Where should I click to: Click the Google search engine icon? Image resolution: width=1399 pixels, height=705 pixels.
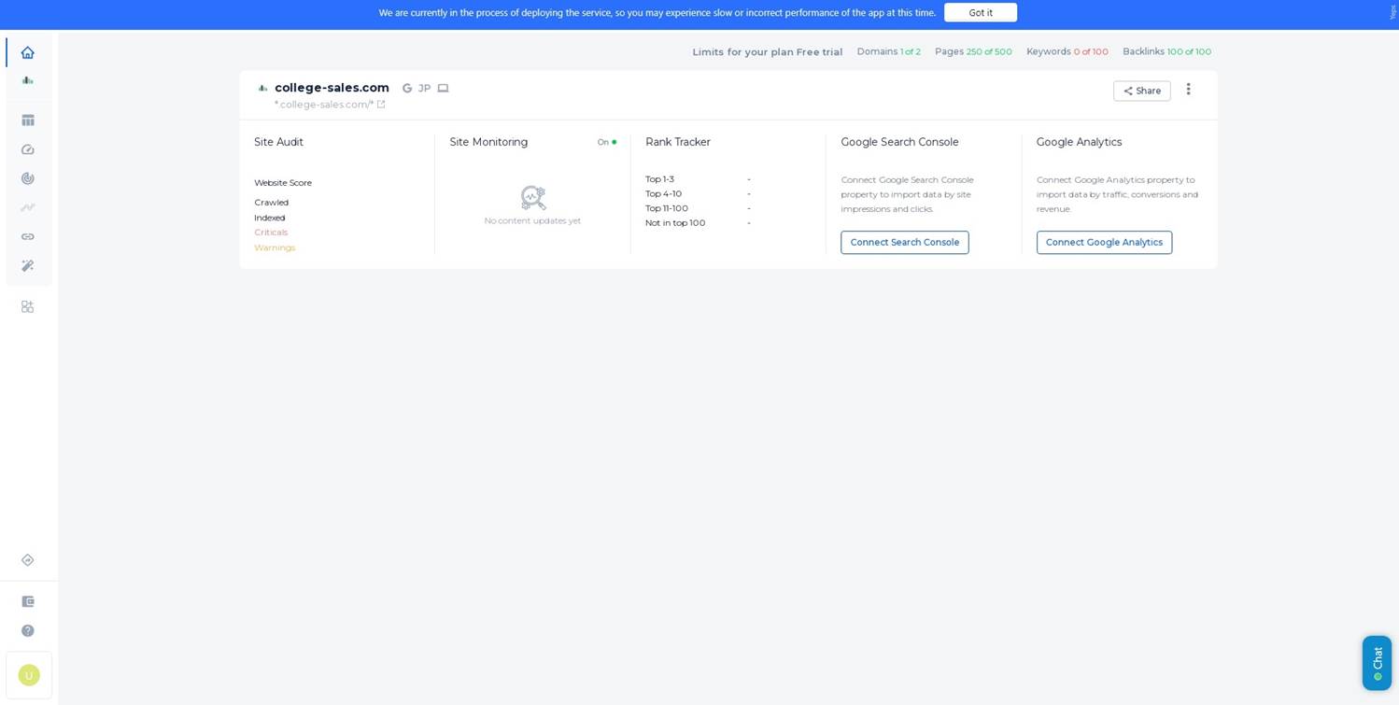click(x=407, y=88)
